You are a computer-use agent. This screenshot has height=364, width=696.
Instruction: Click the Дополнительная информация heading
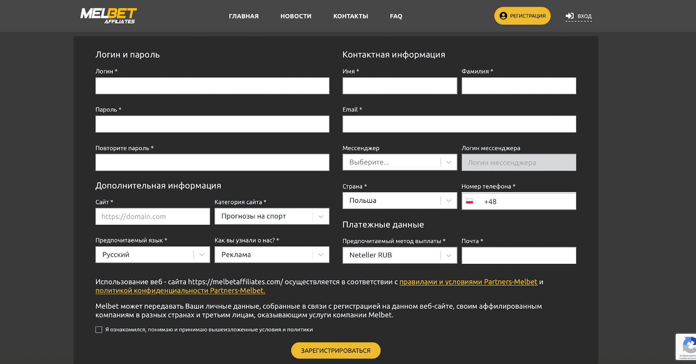point(158,185)
